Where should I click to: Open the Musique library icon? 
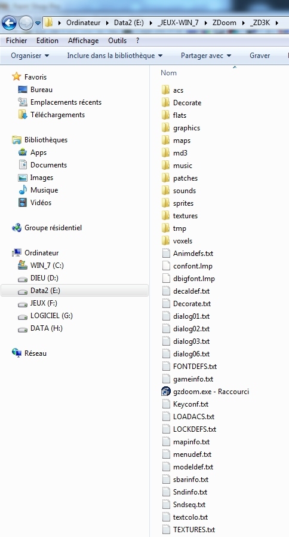[23, 190]
